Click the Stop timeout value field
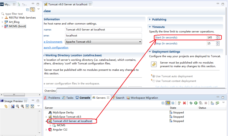The width and height of the screenshot is (228, 136). 211,43
